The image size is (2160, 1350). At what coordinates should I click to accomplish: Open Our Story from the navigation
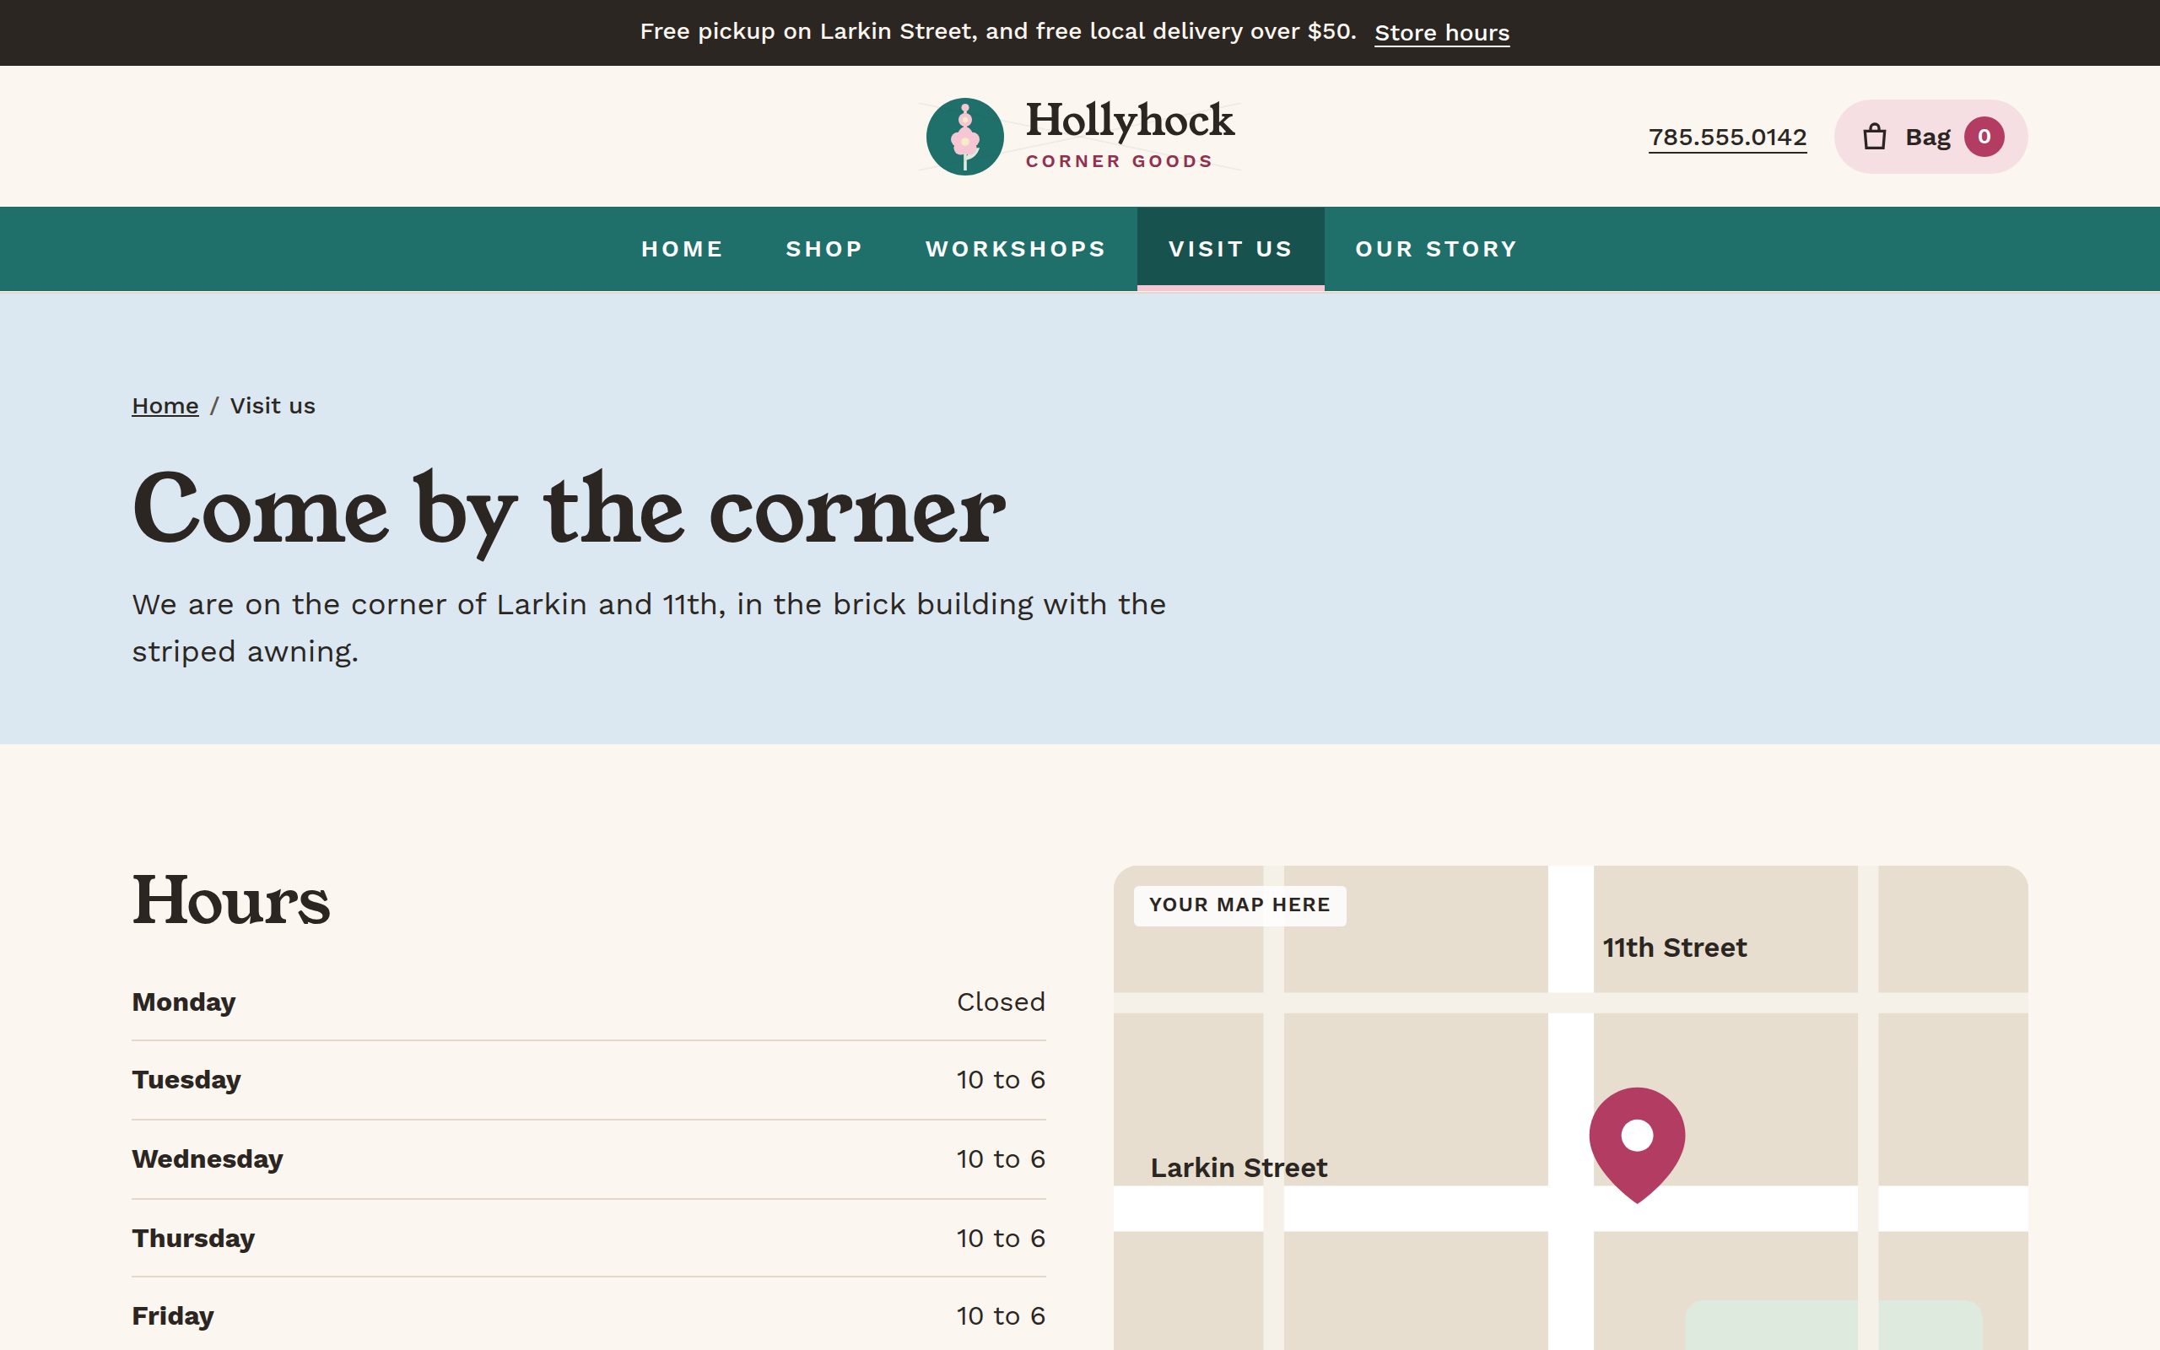pos(1436,249)
